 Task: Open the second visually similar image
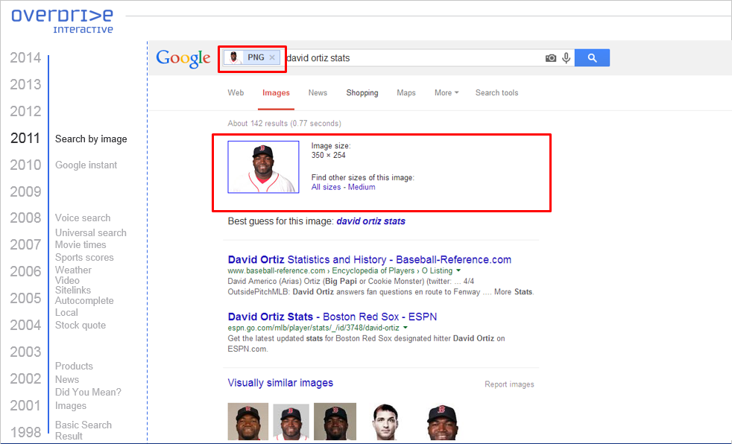coord(291,422)
